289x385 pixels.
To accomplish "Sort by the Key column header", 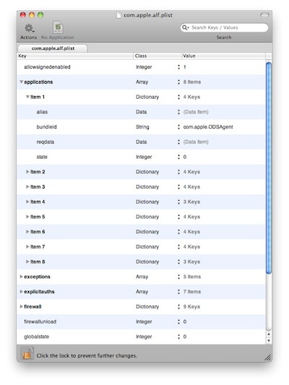I will tap(75, 56).
